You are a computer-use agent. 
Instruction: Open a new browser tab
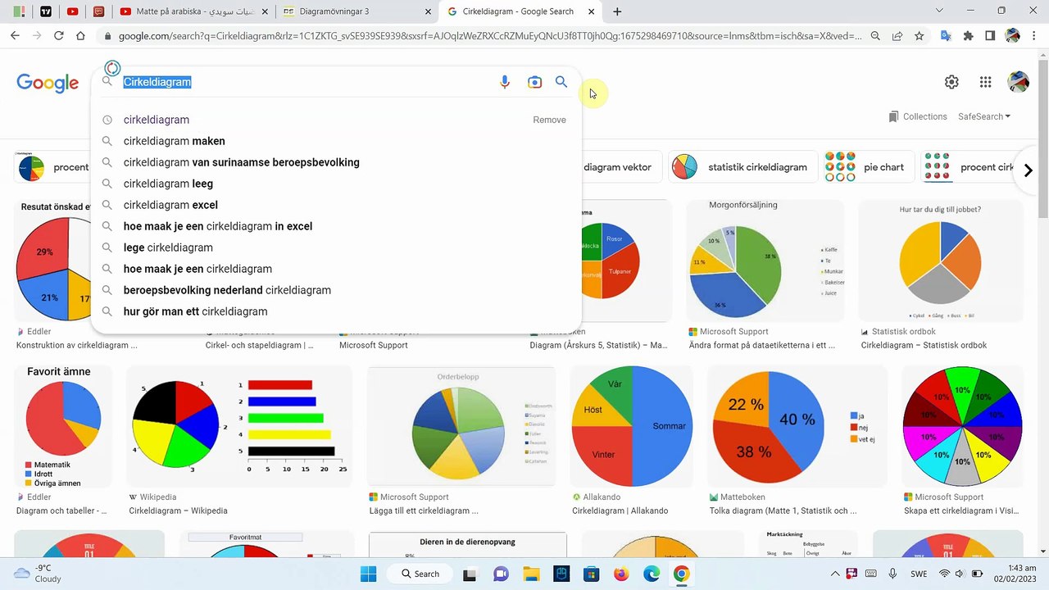[x=617, y=11]
